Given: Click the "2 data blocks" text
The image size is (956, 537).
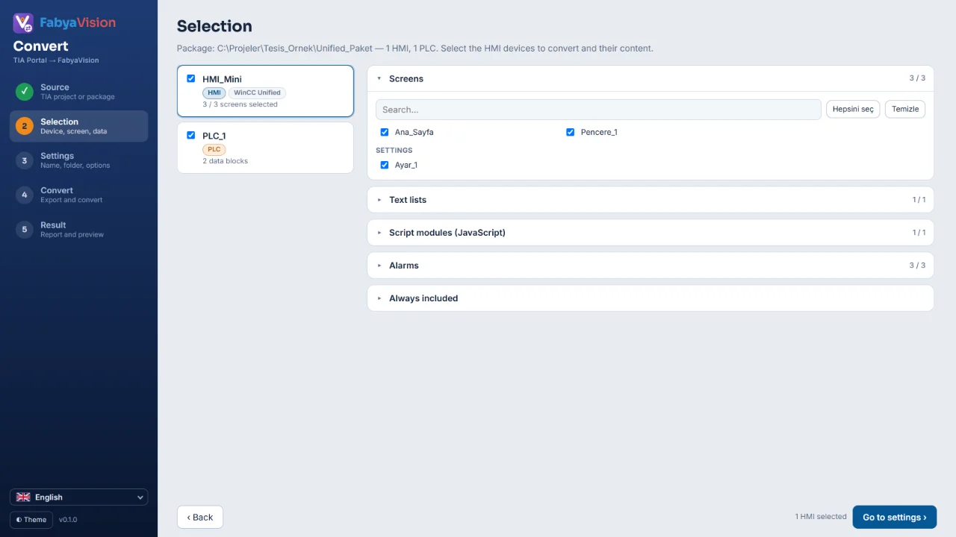Looking at the screenshot, I should pyautogui.click(x=225, y=161).
